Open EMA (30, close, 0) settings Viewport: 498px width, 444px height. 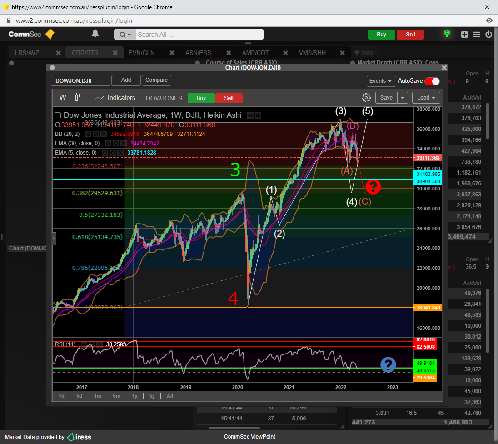[x=115, y=143]
